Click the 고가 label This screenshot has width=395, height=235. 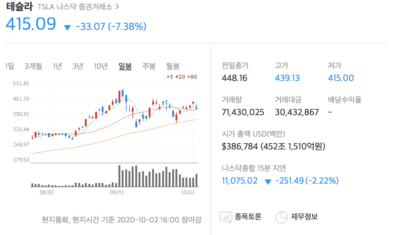coord(281,66)
